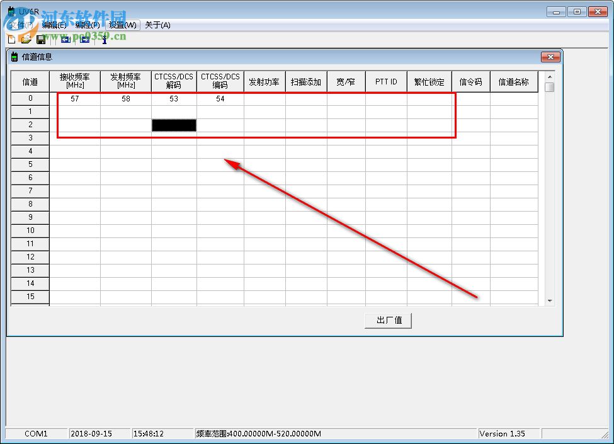Select channel row header 6

[30, 178]
